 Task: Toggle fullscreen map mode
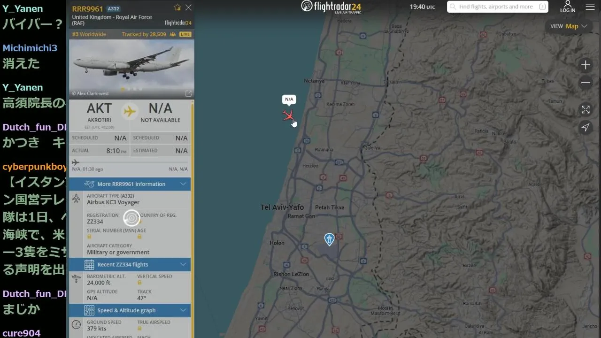[x=586, y=109]
